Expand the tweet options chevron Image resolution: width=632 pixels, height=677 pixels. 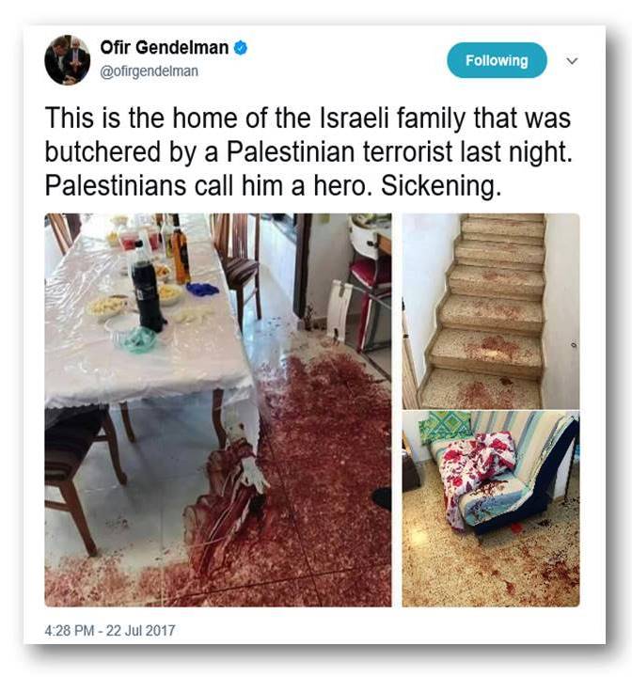point(572,61)
